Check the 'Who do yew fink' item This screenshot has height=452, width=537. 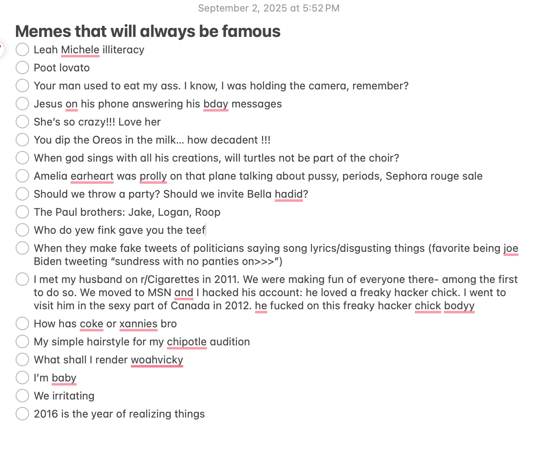click(22, 230)
